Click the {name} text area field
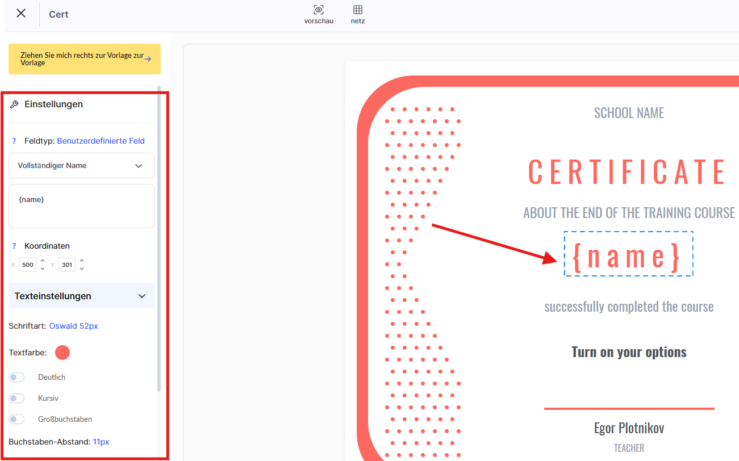 (x=81, y=206)
